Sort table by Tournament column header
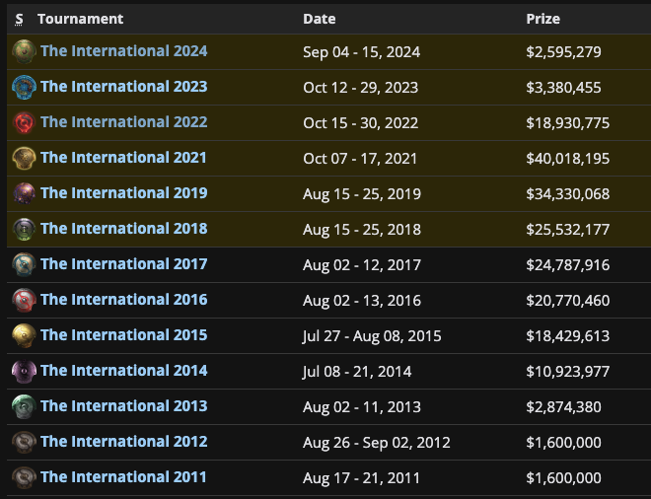651x499 pixels. (80, 19)
